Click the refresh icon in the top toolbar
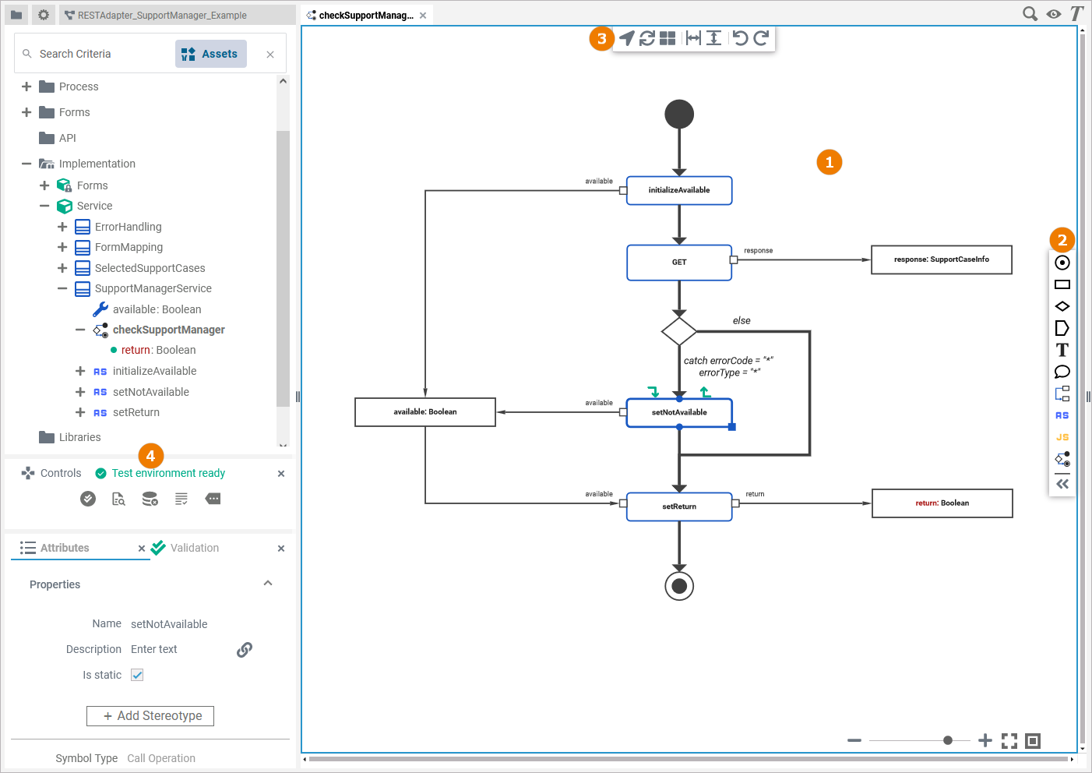Screen dimensions: 1092x773 (646, 37)
